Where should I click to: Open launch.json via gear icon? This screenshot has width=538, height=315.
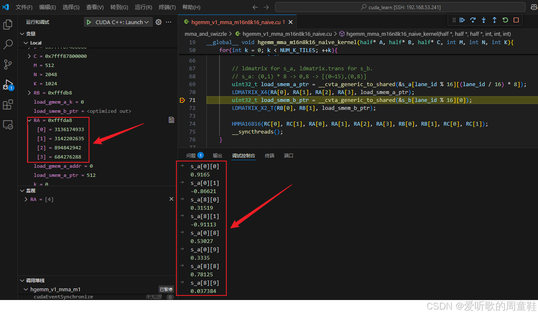159,22
